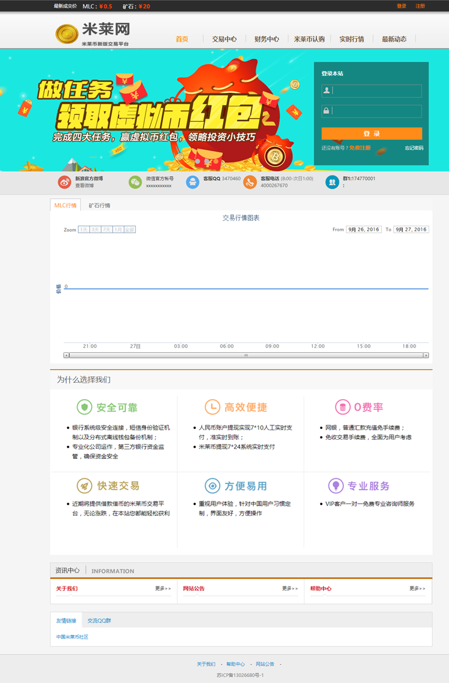Screen dimensions: 449x683
Task: Click 帮助中心 in the footer
Action: (x=235, y=664)
